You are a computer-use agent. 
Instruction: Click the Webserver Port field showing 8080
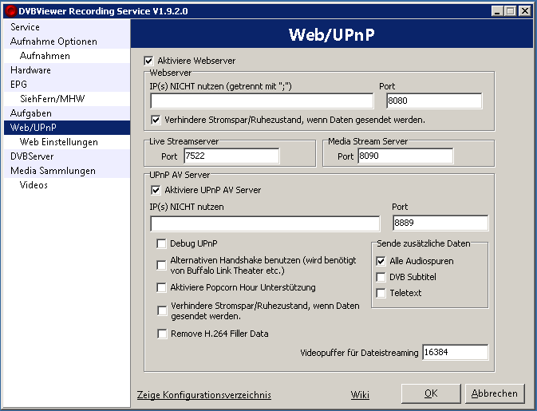coord(434,101)
